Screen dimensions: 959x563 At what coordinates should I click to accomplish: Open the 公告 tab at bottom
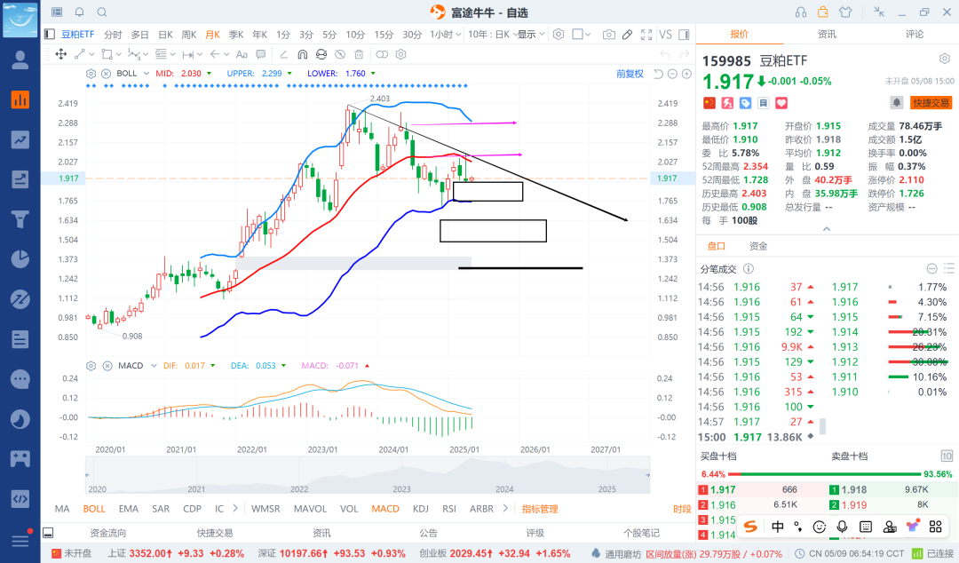(429, 533)
